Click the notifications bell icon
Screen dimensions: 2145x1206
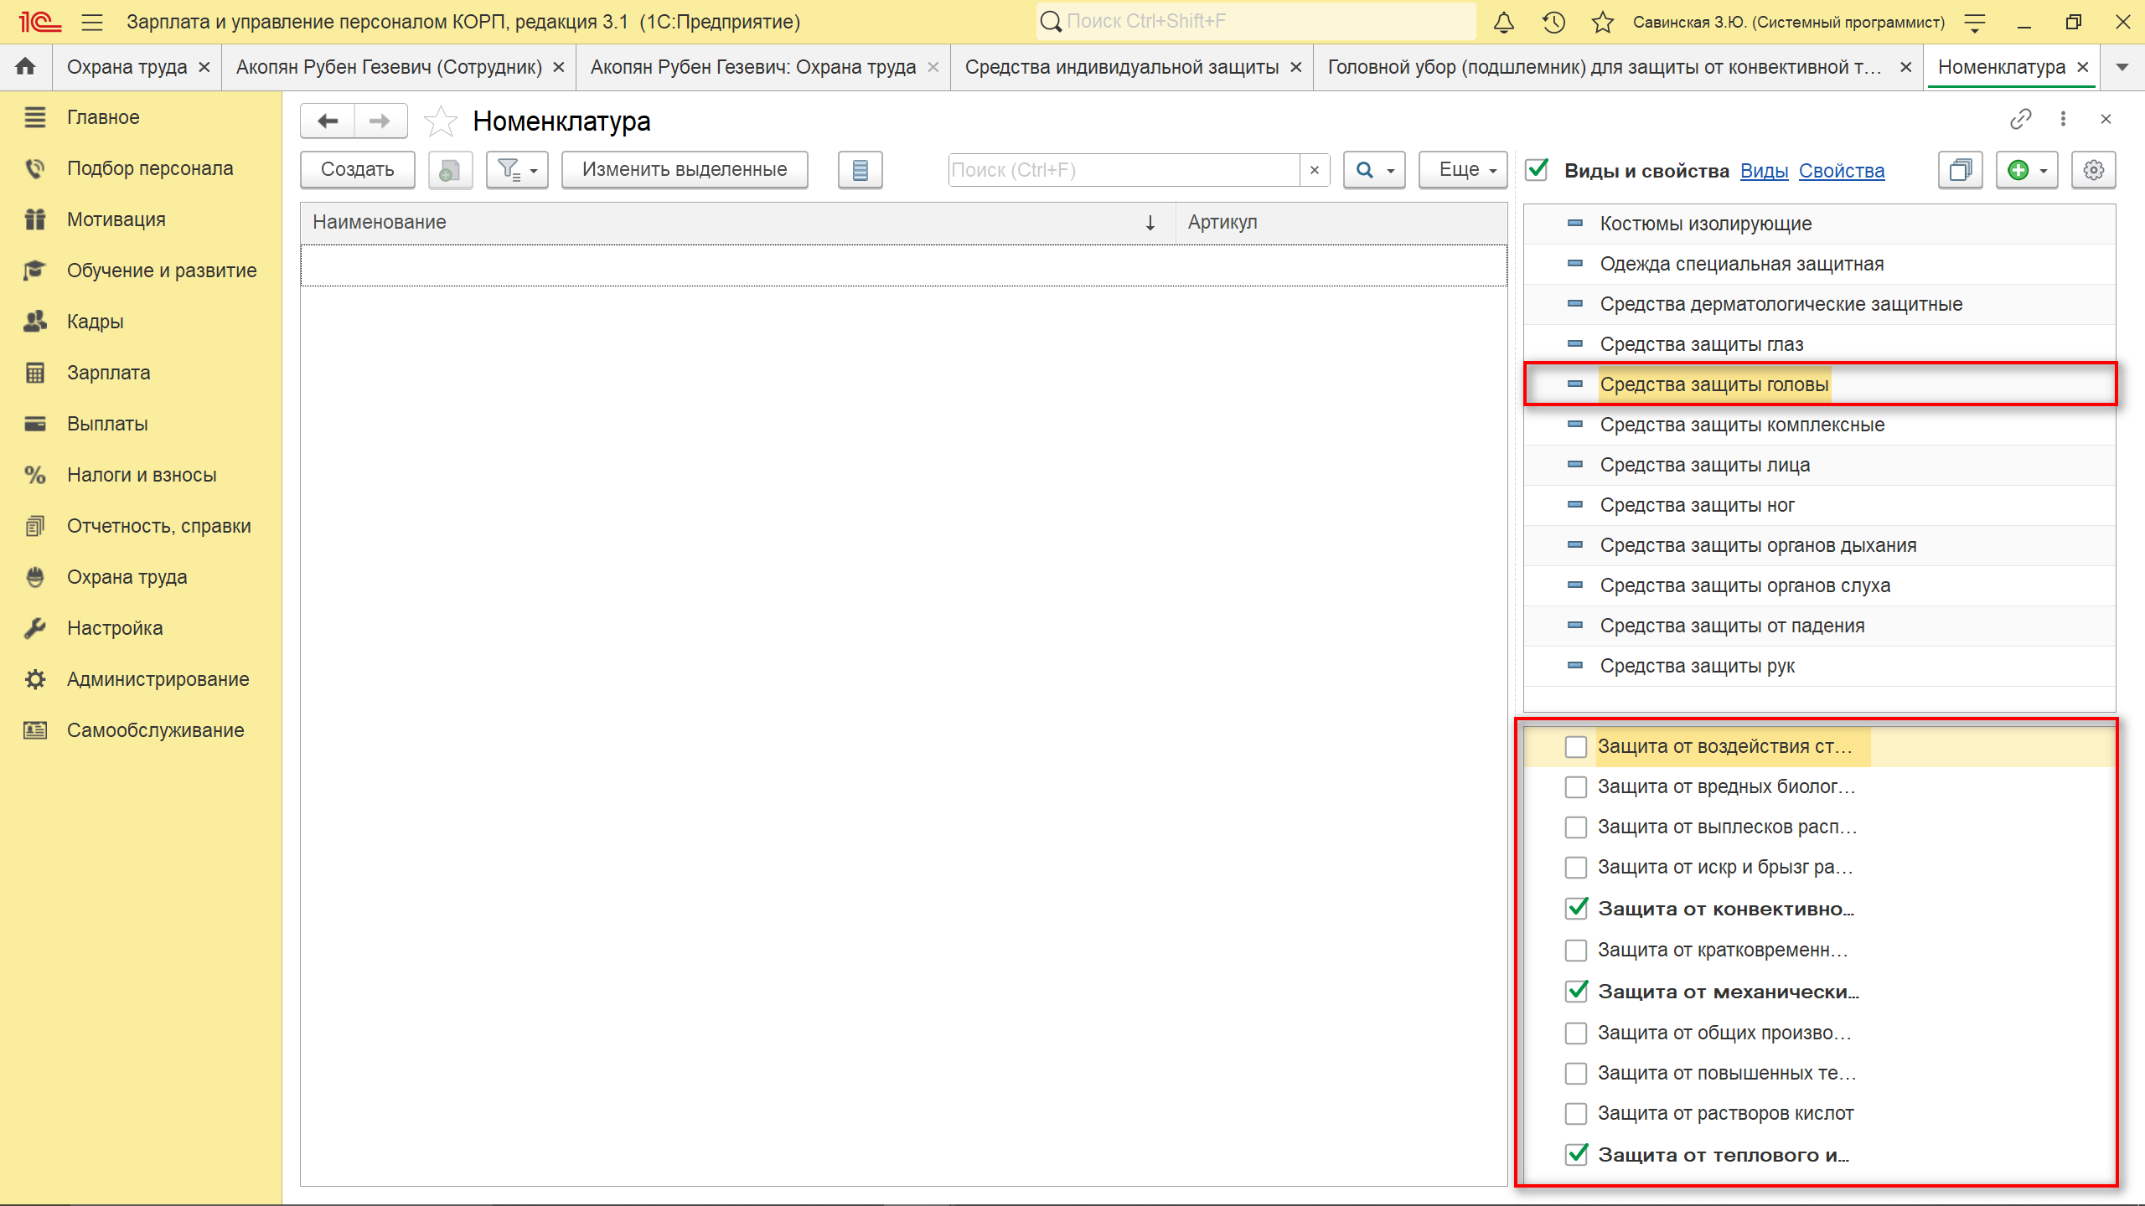(1504, 23)
